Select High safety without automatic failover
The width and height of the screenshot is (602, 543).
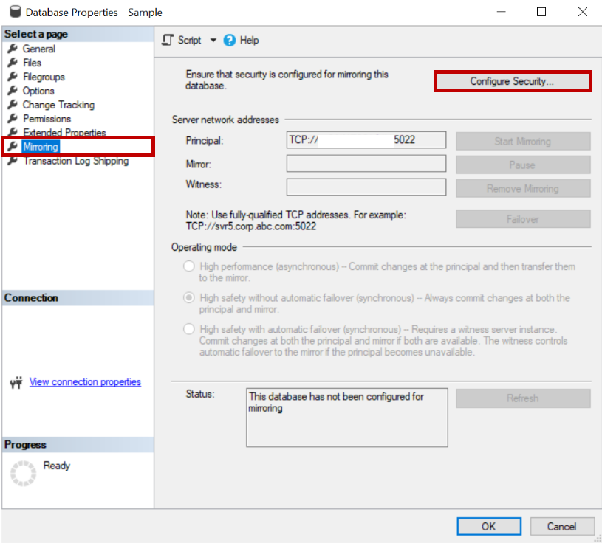coord(188,297)
